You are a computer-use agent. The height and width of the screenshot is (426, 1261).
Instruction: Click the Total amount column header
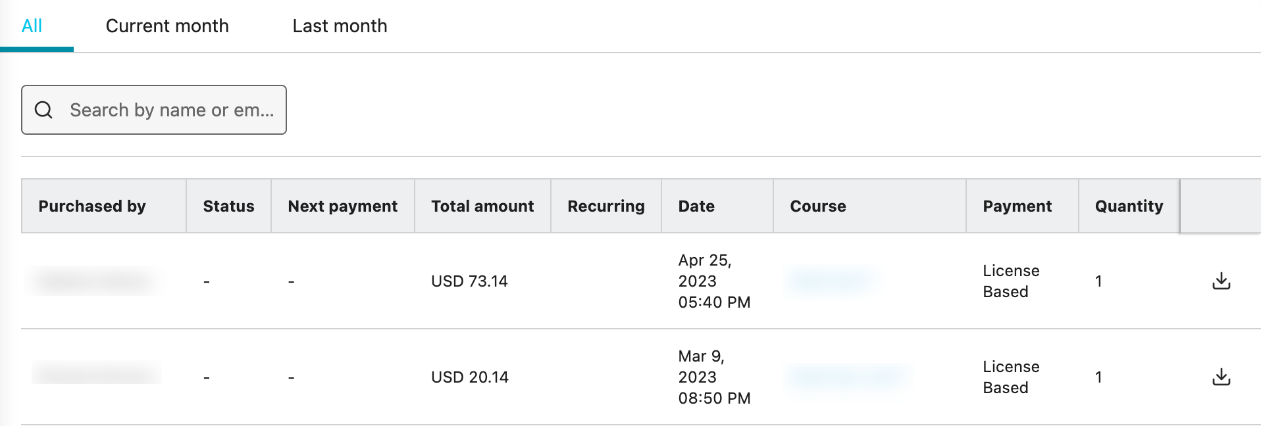[x=482, y=206]
